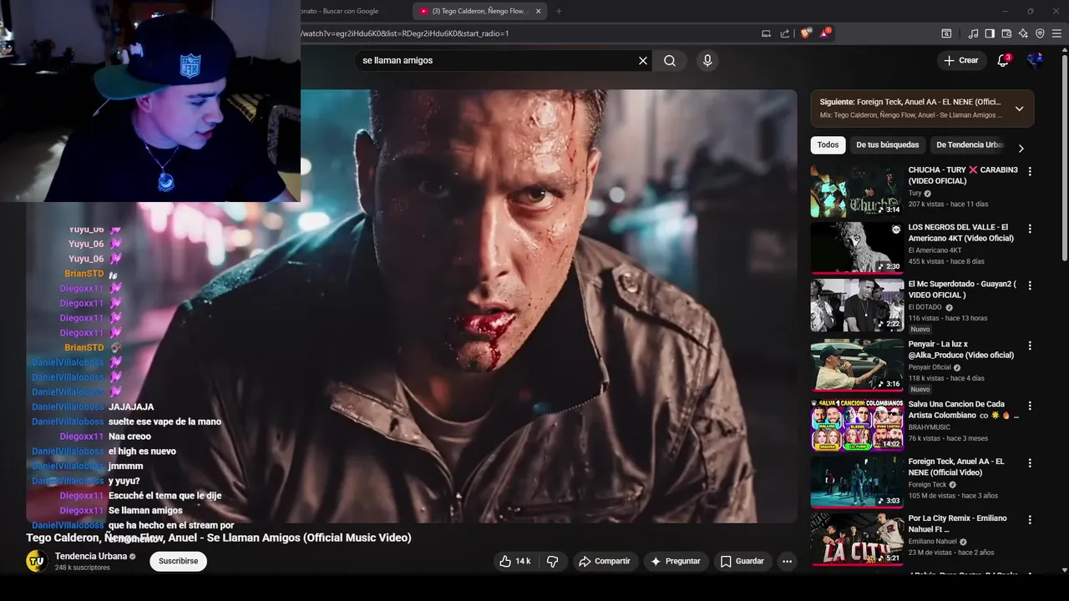Click the Guardar button

pyautogui.click(x=742, y=562)
